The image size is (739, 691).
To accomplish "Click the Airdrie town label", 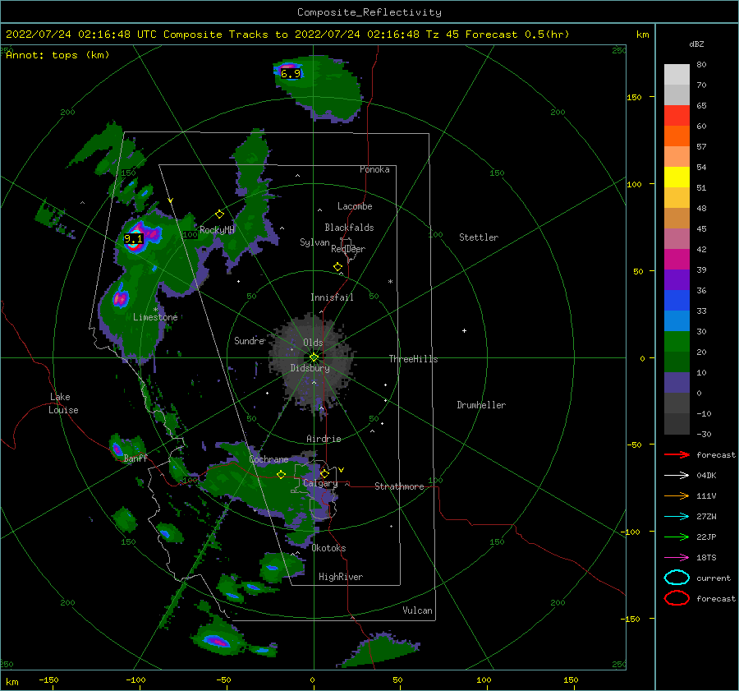I will click(324, 439).
